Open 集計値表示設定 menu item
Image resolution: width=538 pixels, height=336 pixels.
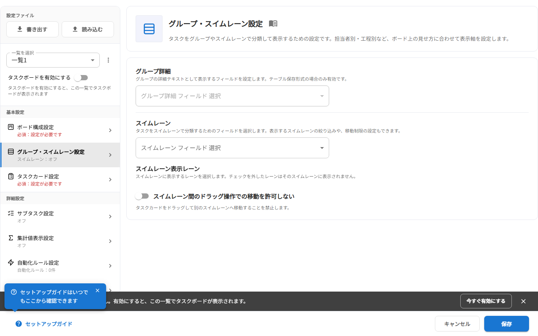[60, 241]
